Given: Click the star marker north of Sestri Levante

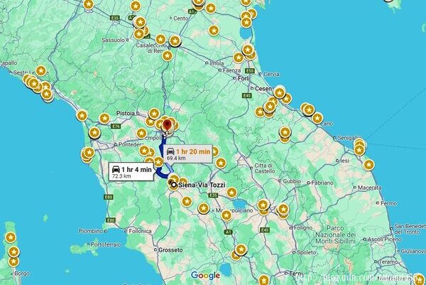Looking at the screenshot, I should tap(41, 70).
